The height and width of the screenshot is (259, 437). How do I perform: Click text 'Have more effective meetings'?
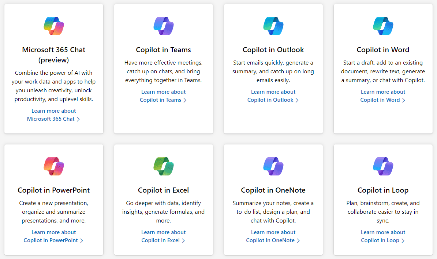(x=163, y=63)
